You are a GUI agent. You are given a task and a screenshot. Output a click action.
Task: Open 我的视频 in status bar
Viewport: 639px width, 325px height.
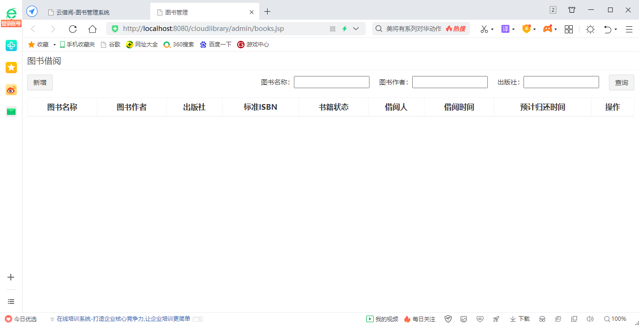382,319
